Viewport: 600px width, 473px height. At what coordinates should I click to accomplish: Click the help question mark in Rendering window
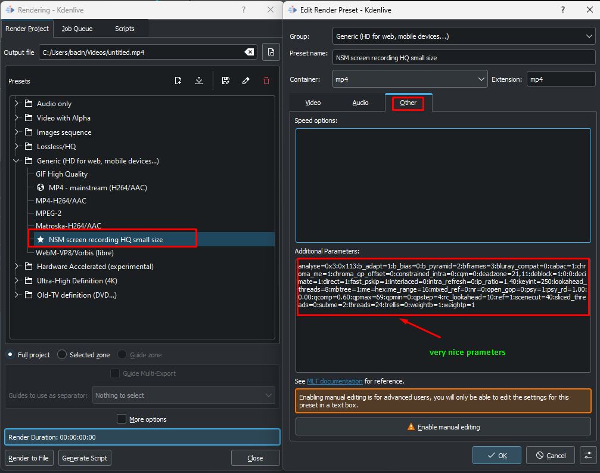click(244, 10)
